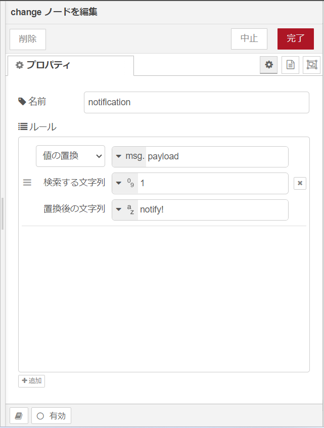This screenshot has width=324, height=428.
Task: Edit the search value field containing 1
Action: coord(213,183)
